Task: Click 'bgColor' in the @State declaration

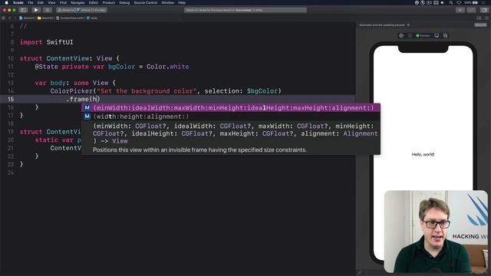Action: coord(121,67)
